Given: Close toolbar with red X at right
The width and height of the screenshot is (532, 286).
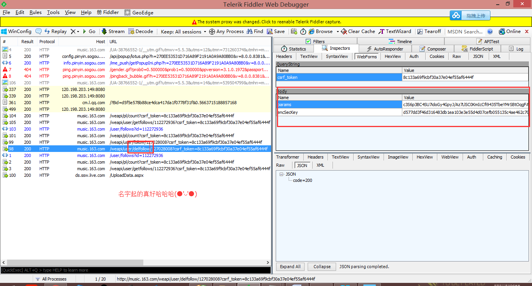Looking at the screenshot, I should click(526, 31).
